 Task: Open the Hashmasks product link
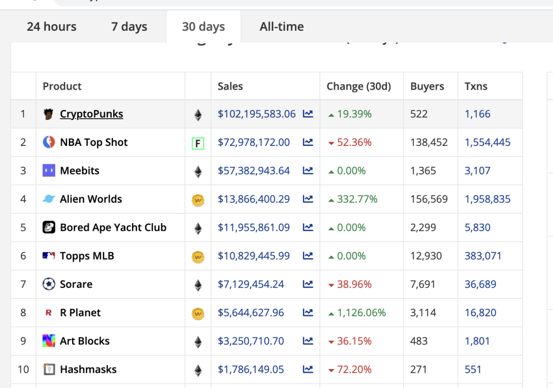coord(88,370)
